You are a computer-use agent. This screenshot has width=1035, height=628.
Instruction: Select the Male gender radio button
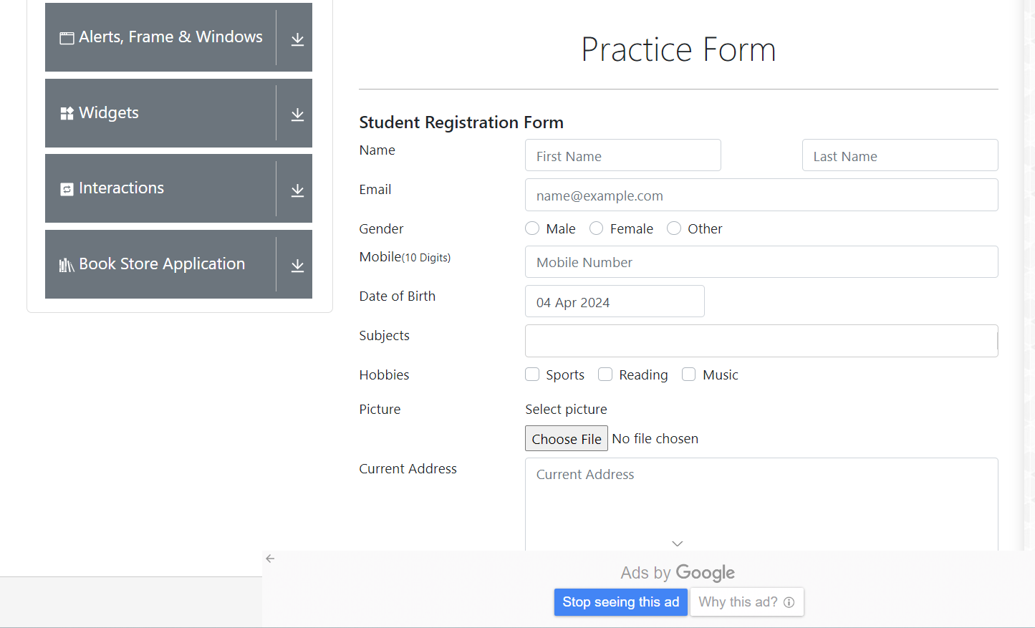[532, 228]
